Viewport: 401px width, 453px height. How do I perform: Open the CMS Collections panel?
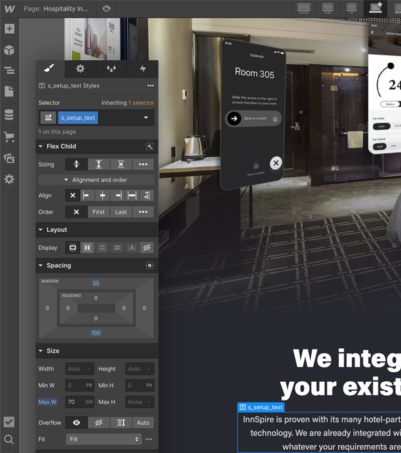coord(9,115)
